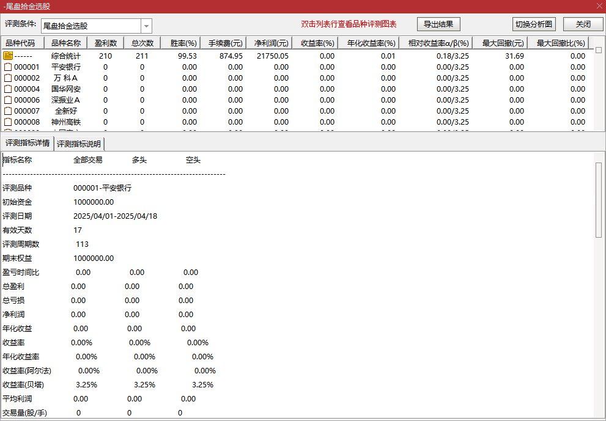This screenshot has height=421, width=606.
Task: Click the 切换分析图 button
Action: (534, 24)
